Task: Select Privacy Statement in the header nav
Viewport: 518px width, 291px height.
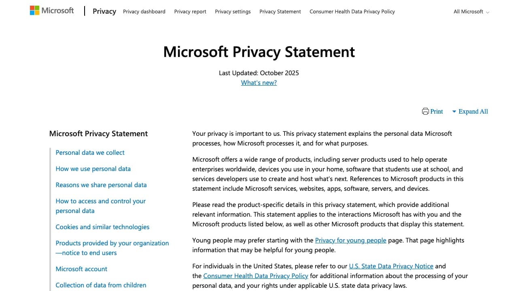Action: tap(280, 12)
